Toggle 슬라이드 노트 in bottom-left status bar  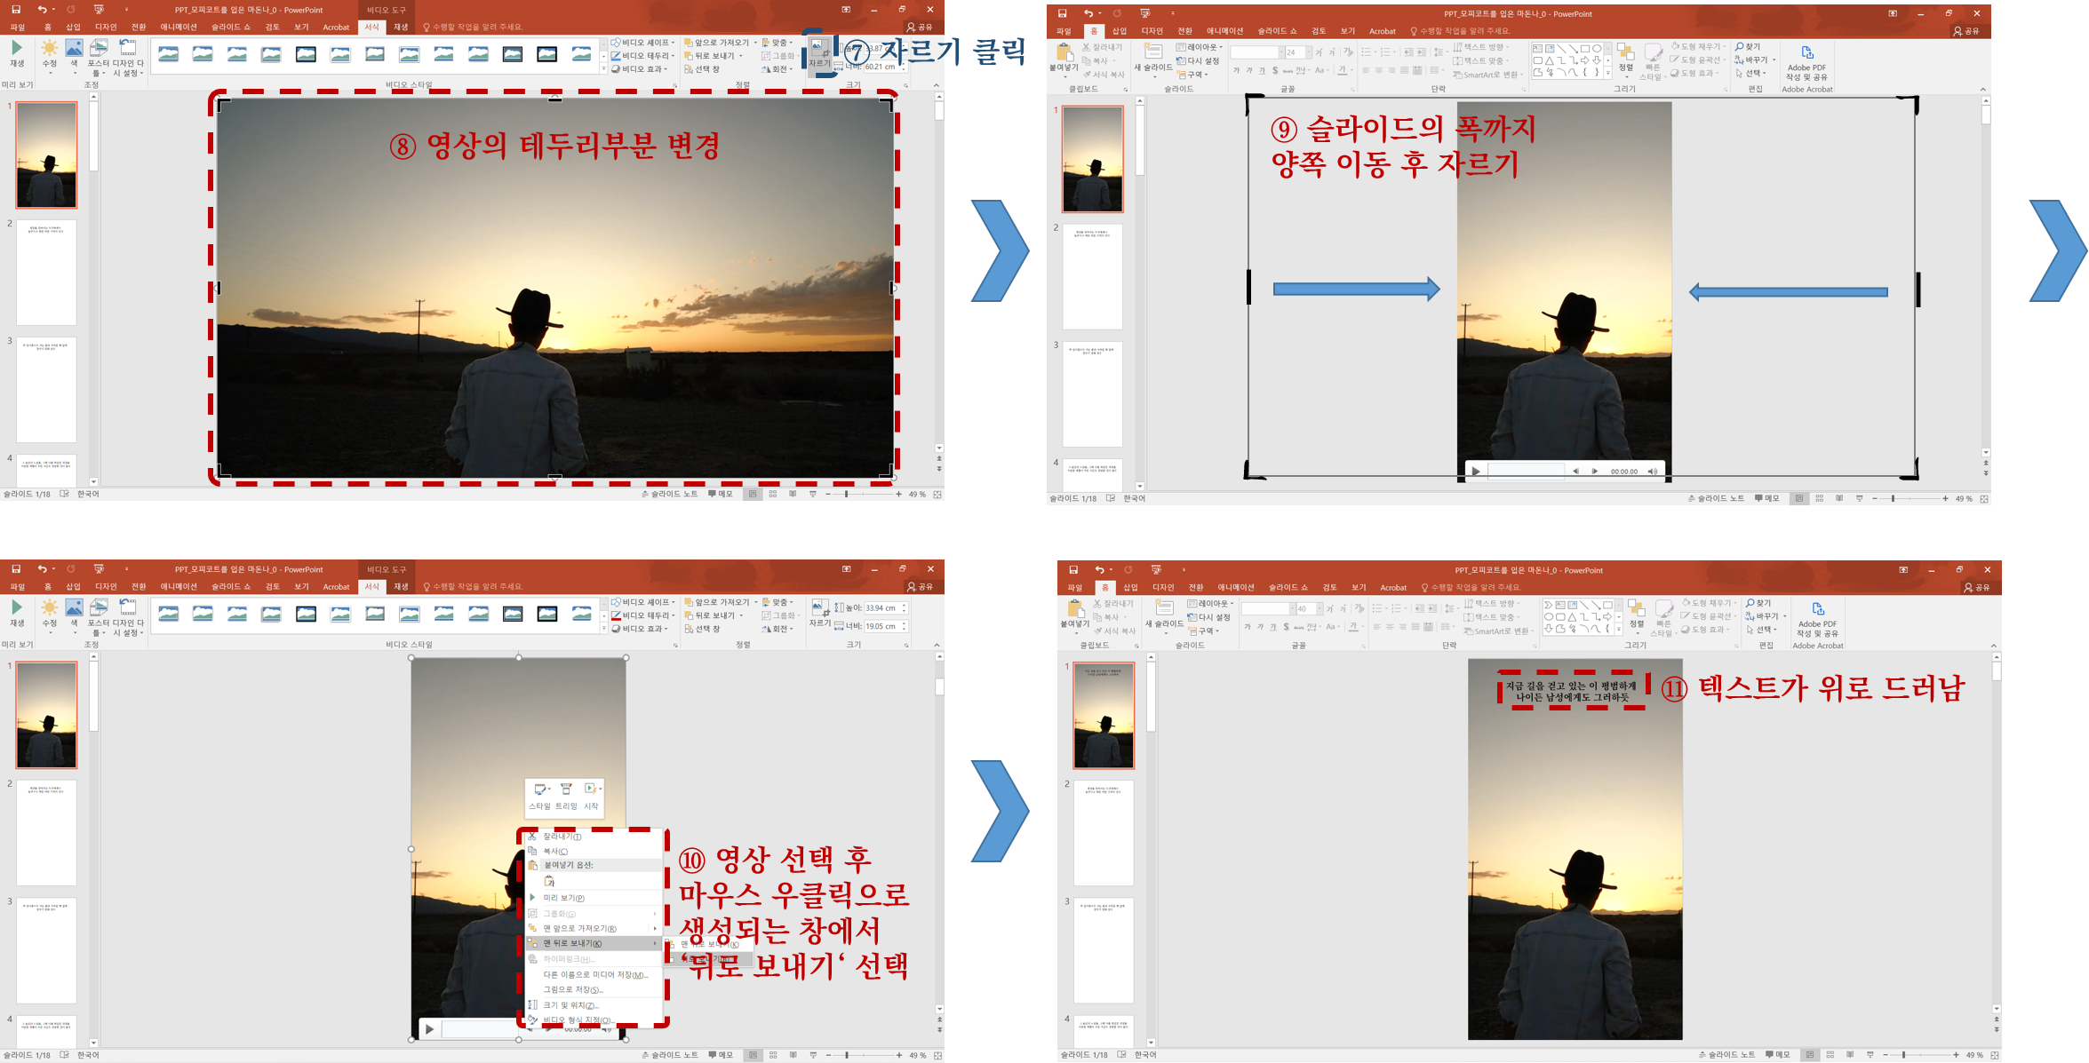coord(670,1055)
